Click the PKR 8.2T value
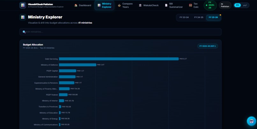Screen dimensions: 257x129 (x=183, y=59)
